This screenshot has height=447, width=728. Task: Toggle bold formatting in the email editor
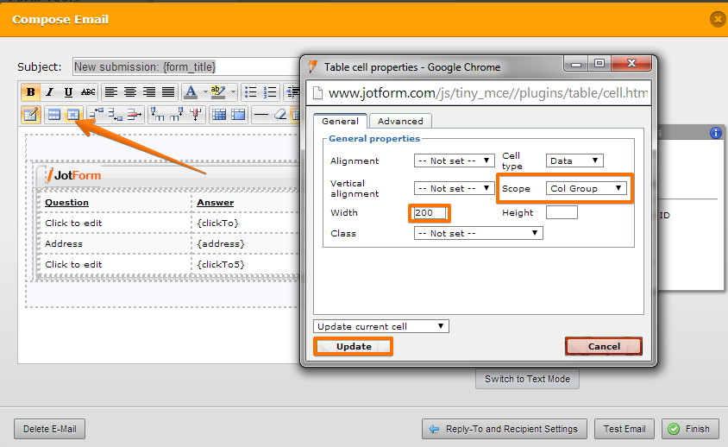tap(31, 92)
